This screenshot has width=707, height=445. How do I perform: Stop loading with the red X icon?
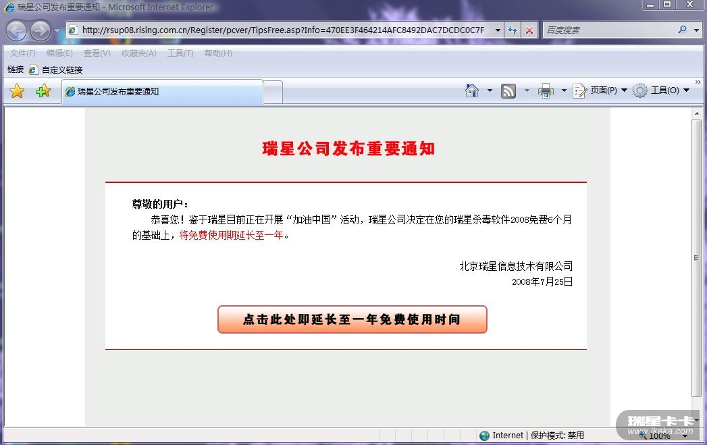click(x=529, y=30)
